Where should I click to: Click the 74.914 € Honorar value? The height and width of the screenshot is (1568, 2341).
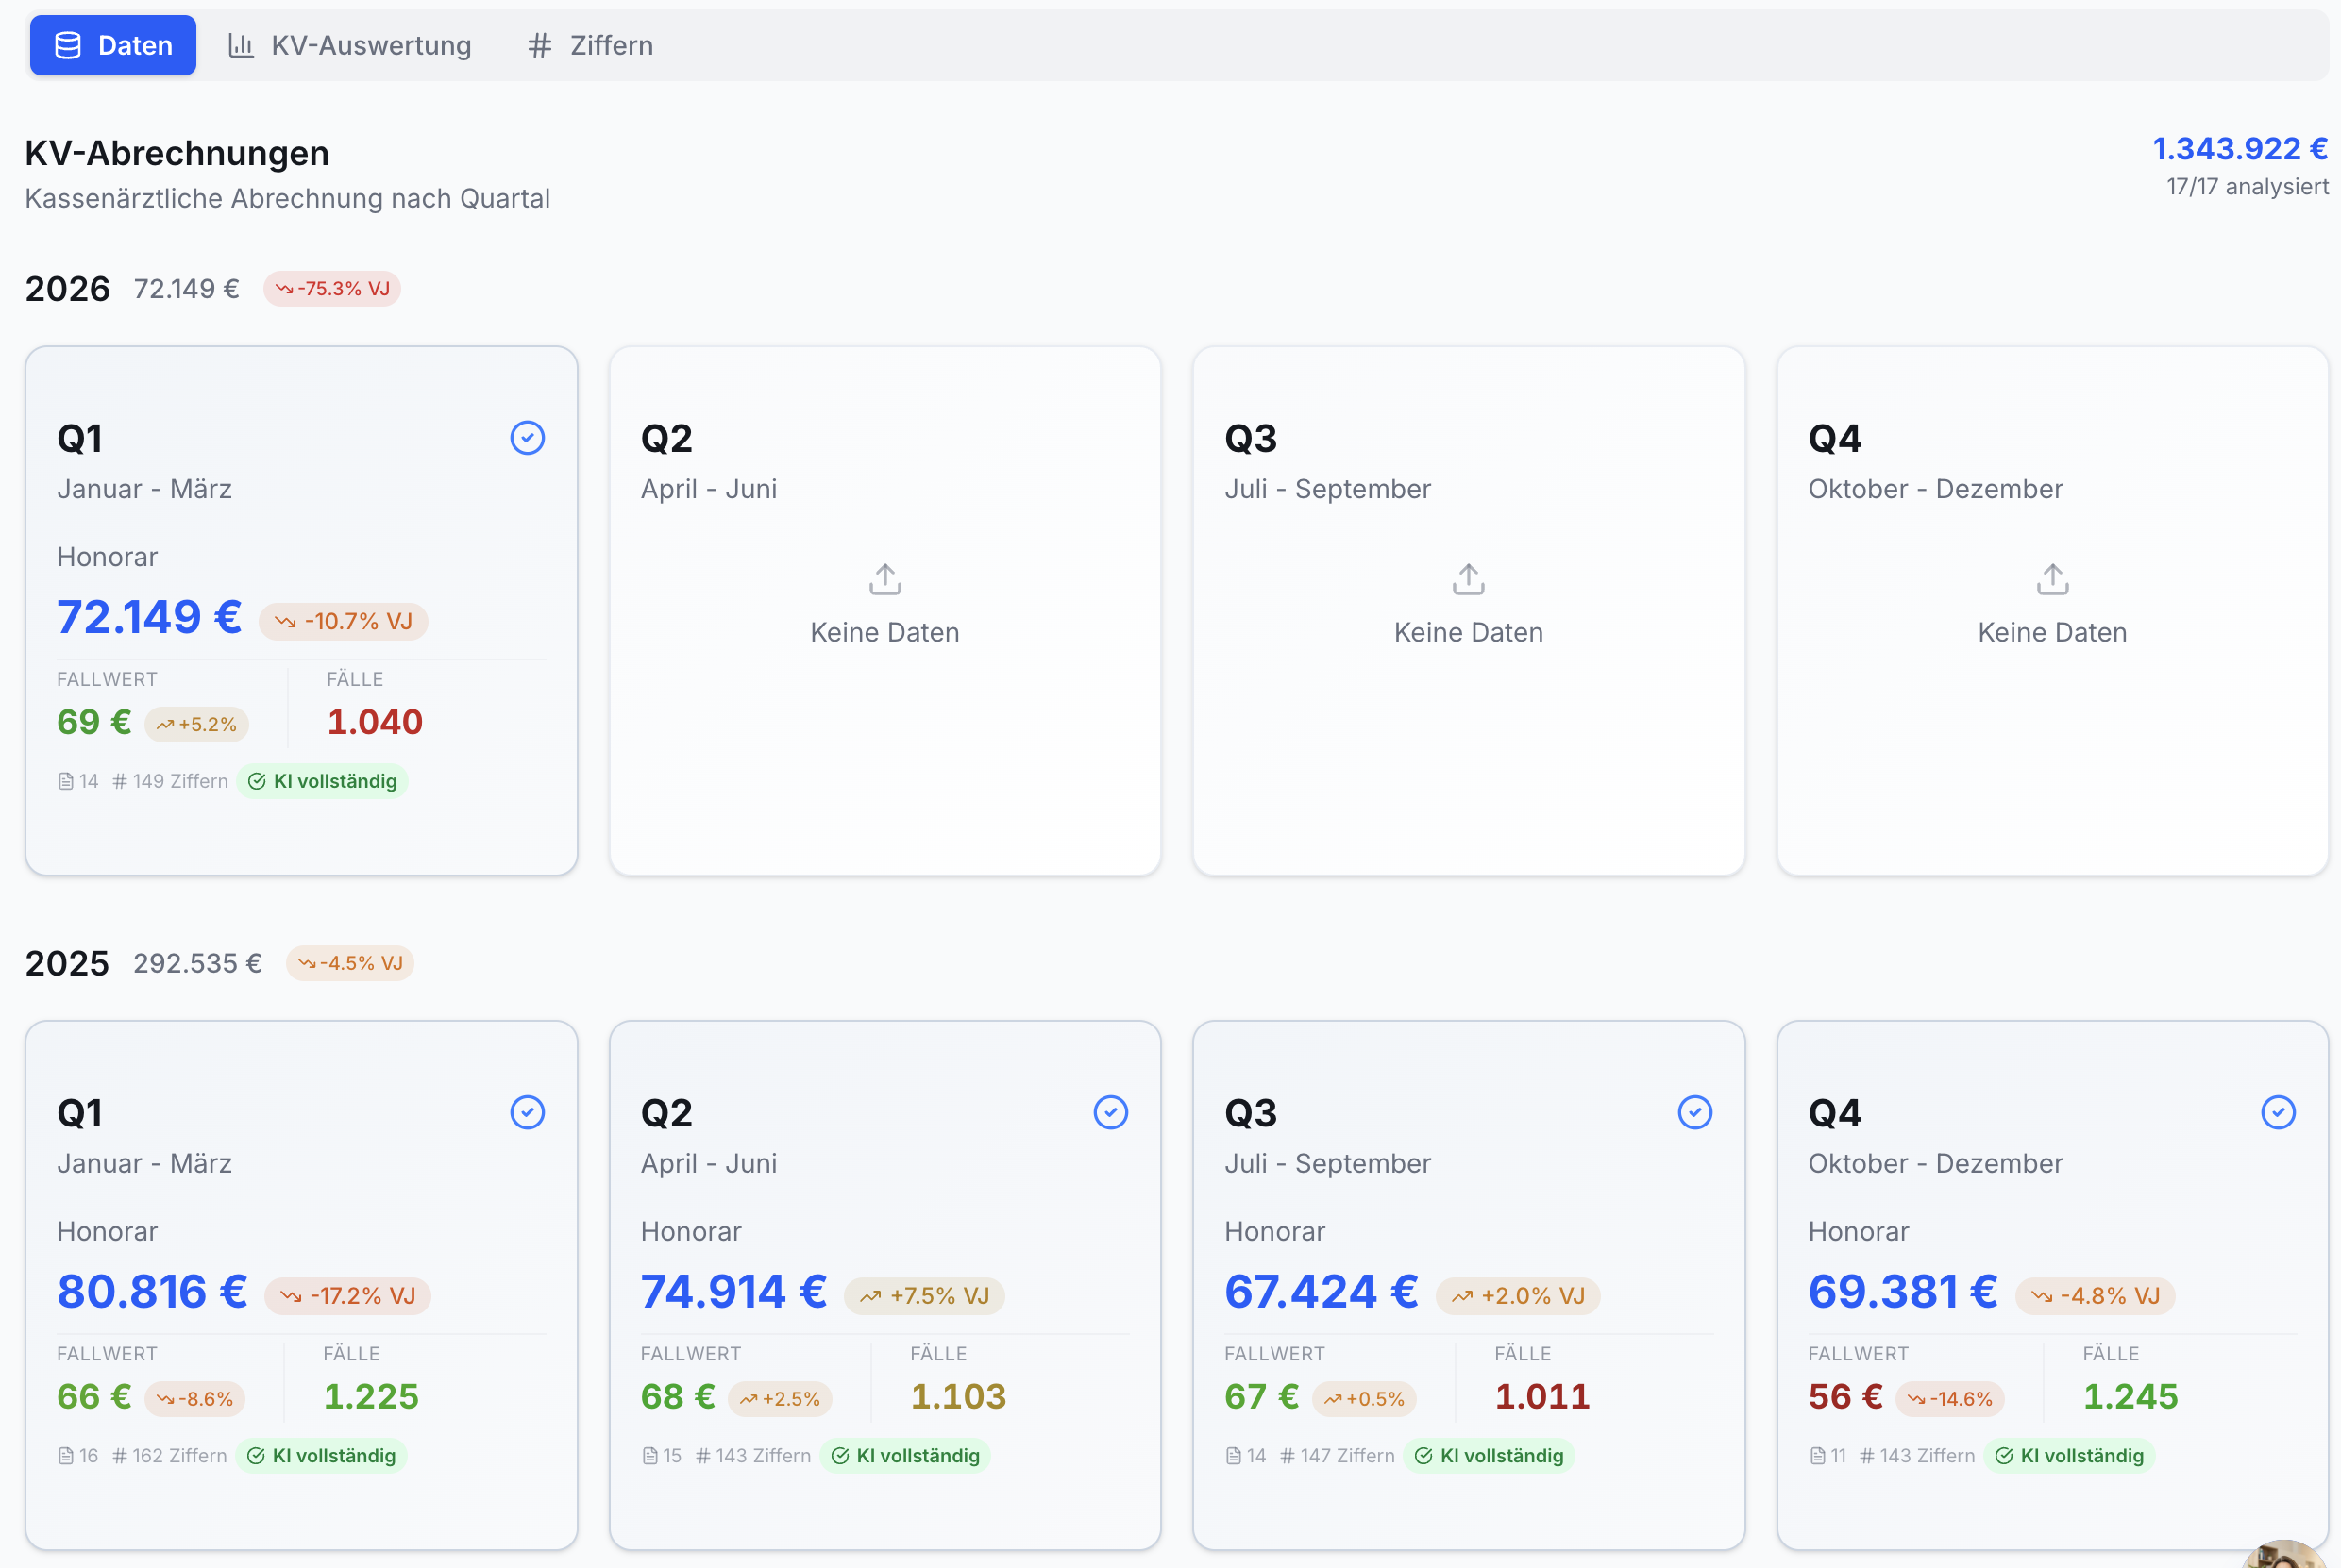(x=733, y=1291)
